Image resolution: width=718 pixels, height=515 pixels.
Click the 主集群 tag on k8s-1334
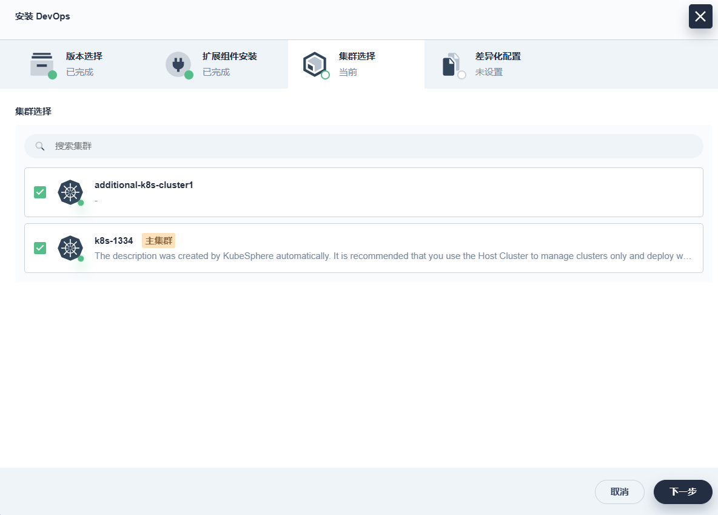(158, 241)
